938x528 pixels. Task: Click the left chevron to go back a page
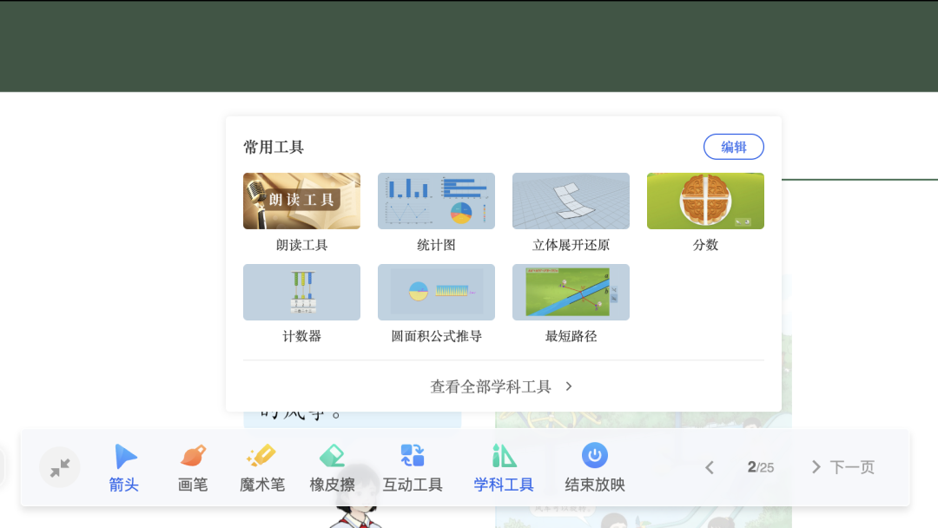709,466
